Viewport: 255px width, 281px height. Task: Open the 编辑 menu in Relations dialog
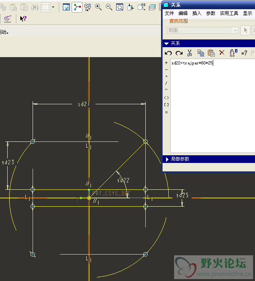coord(183,13)
